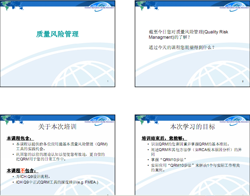Click the world map graphic on slide 1
Image resolution: width=250 pixels, height=196 pixels.
pyautogui.click(x=13, y=6)
